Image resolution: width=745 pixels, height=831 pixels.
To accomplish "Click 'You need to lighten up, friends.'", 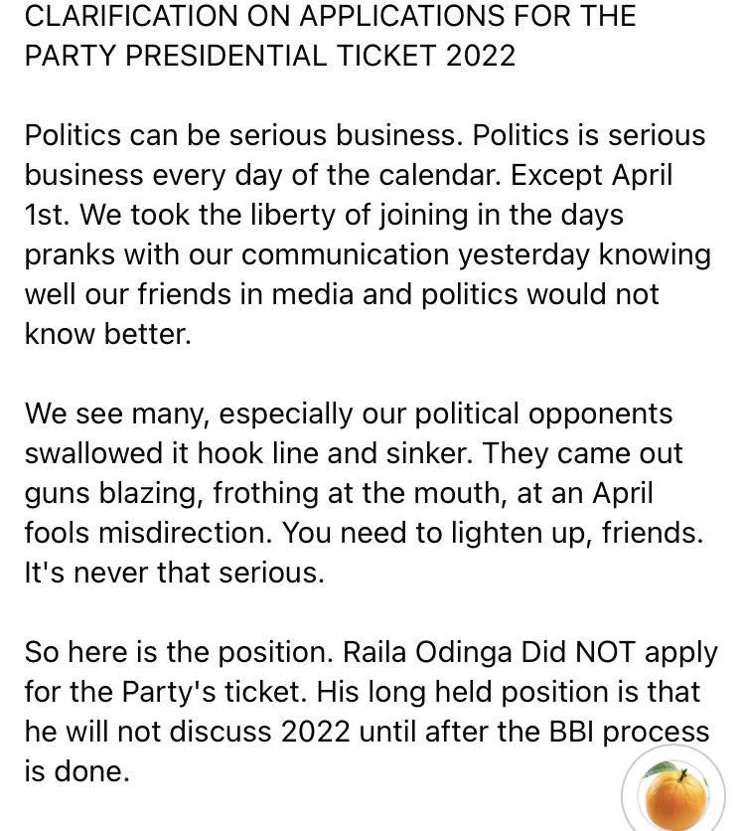I will coord(493,533).
